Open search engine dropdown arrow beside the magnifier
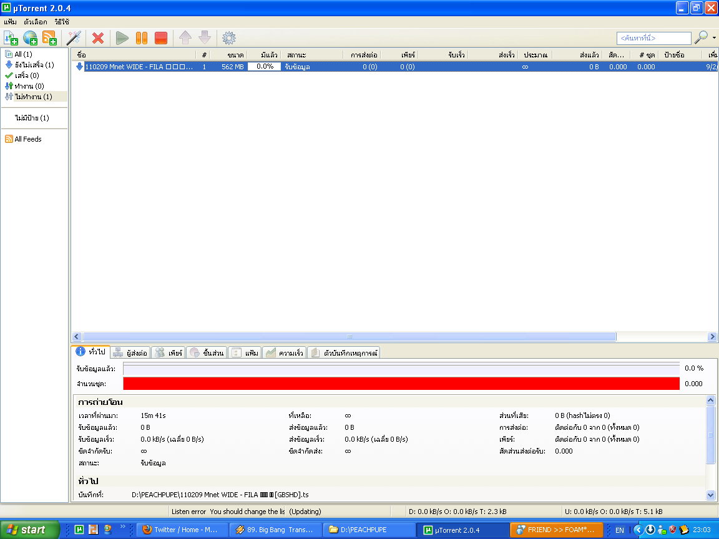Screen dimensions: 719x539 coord(714,38)
